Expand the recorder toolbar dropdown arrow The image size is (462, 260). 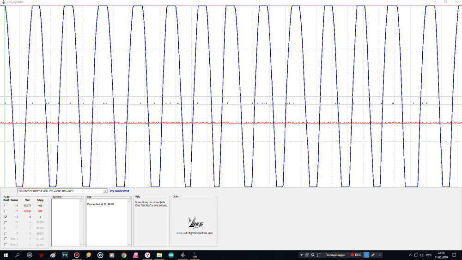click(x=302, y=255)
